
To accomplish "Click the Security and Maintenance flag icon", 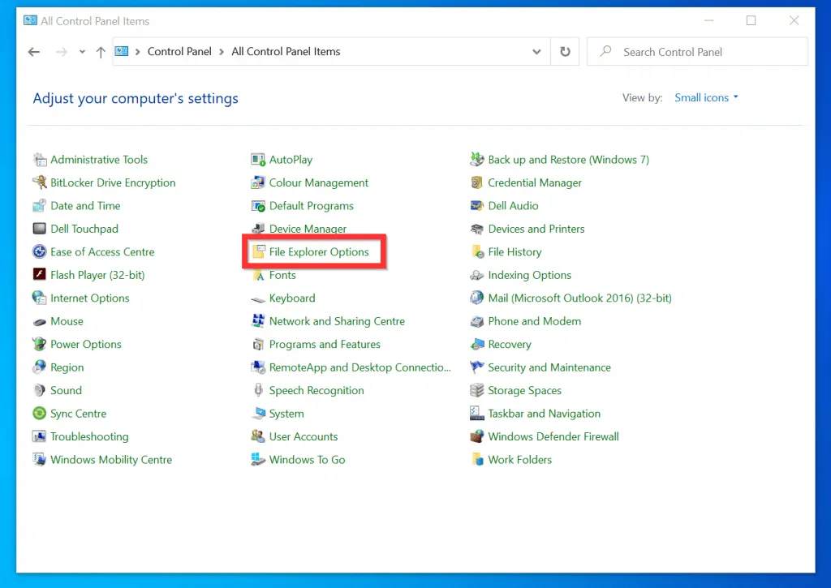I will point(477,367).
